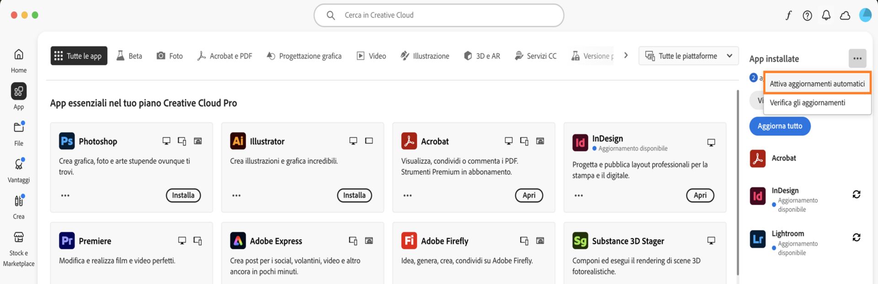
Task: Open the notifications bell
Action: 826,16
